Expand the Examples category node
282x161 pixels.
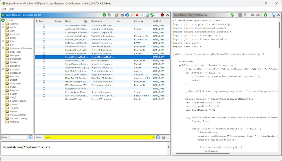3,69
